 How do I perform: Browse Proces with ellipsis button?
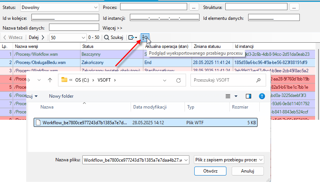click(193, 7)
